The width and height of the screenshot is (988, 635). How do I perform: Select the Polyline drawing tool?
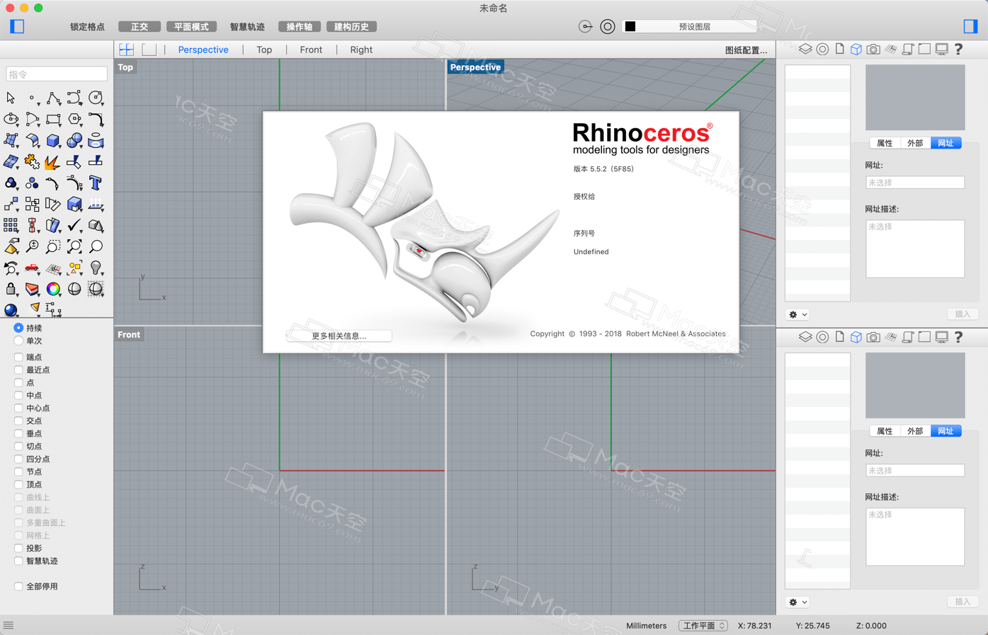[x=53, y=98]
